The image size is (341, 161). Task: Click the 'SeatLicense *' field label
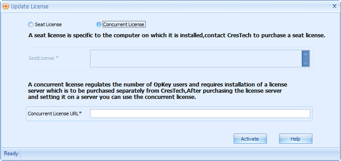coord(44,58)
